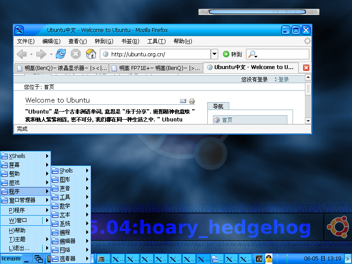This screenshot has height=264, width=352.
Task: Open the icewm start menu button
Action: pyautogui.click(x=11, y=259)
